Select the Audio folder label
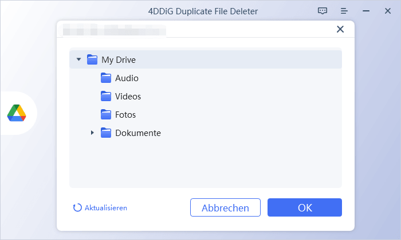 tap(127, 78)
